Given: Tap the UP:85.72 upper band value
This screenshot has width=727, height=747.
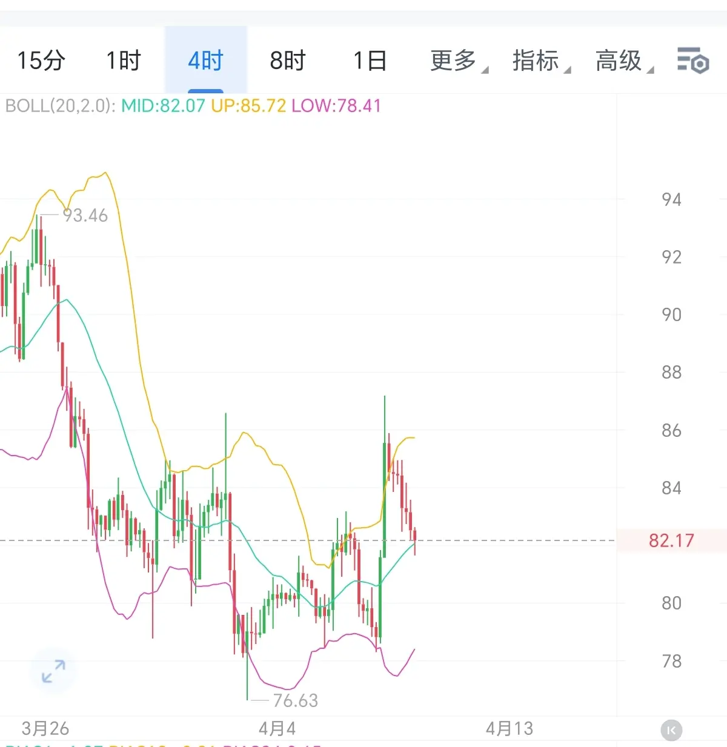Looking at the screenshot, I should tap(248, 106).
